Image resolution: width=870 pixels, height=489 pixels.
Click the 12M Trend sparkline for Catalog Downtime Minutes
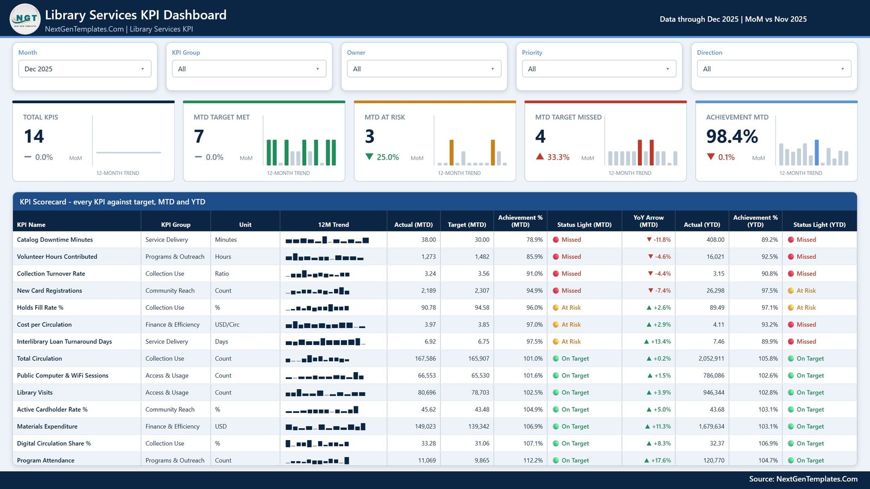point(327,240)
